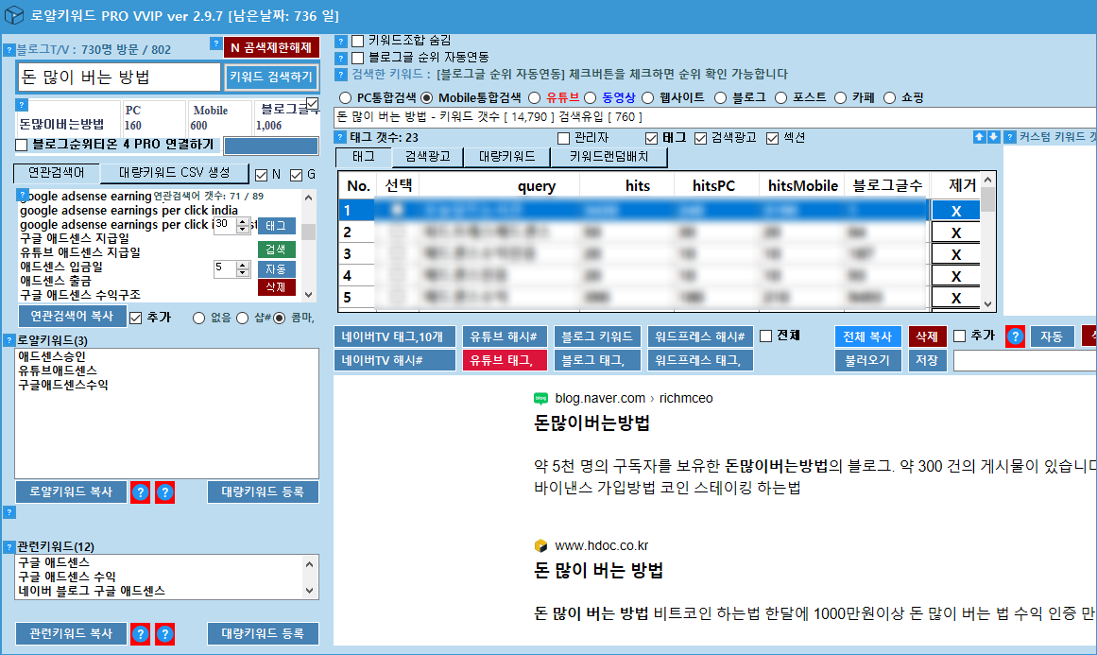Click 관련키워드 list scroll-down arrow

(310, 592)
